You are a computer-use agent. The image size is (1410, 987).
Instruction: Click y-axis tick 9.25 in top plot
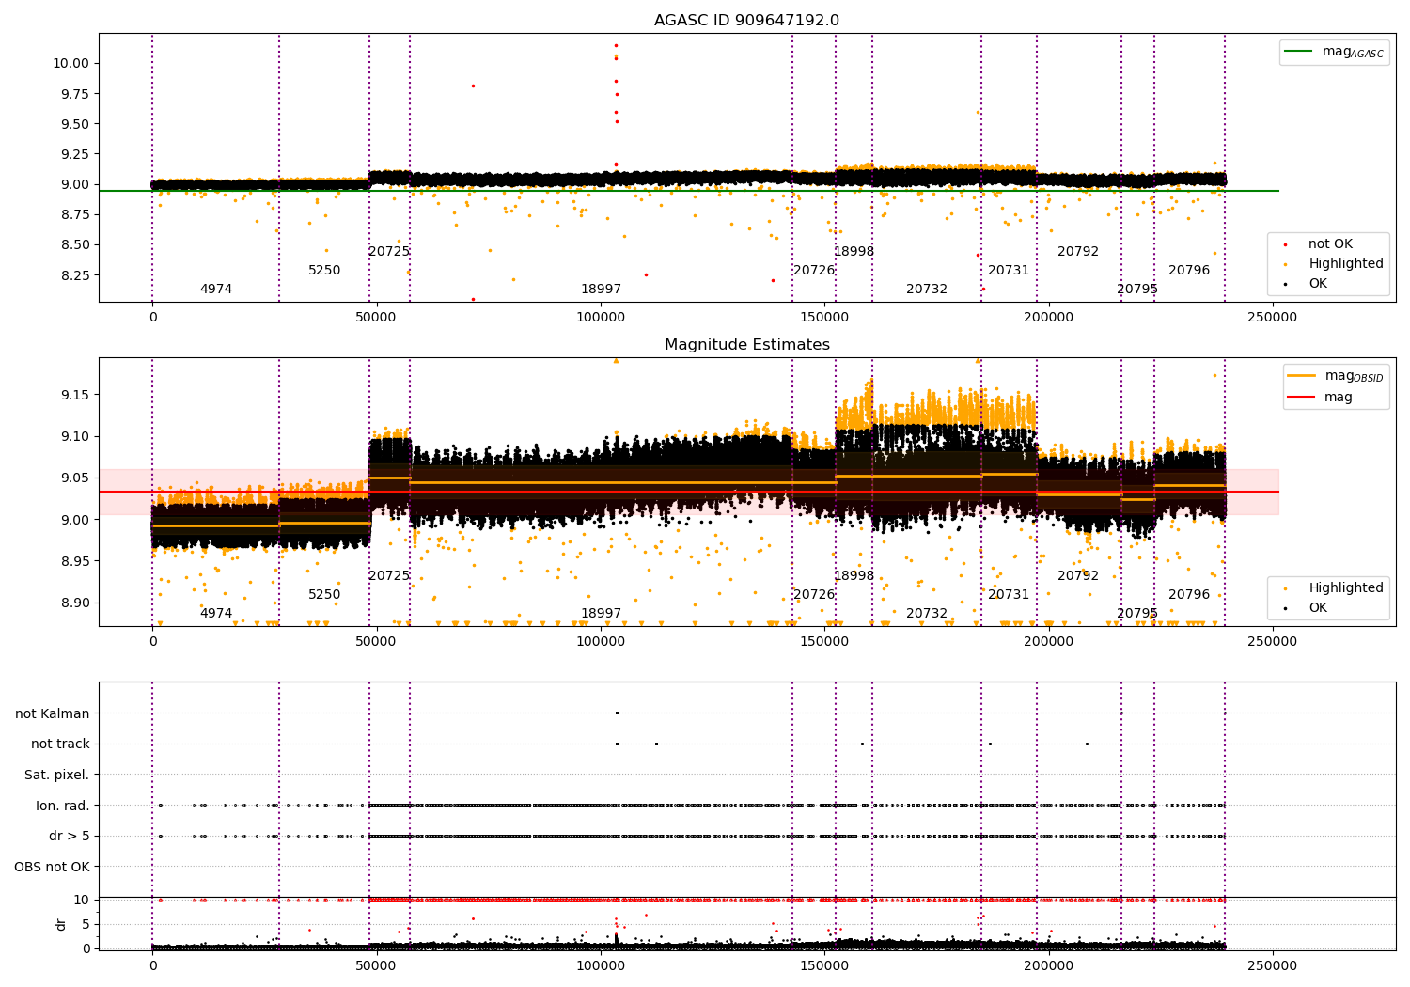coord(74,154)
